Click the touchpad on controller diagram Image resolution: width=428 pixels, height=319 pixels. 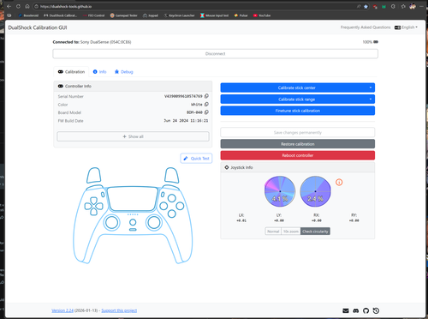(x=133, y=199)
